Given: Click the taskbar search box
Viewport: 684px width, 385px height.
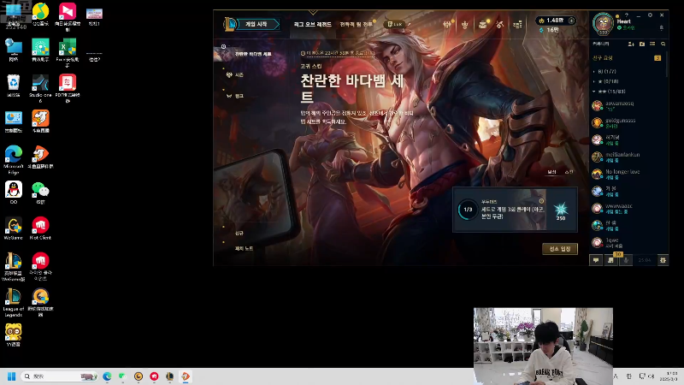Looking at the screenshot, I should click(x=60, y=376).
